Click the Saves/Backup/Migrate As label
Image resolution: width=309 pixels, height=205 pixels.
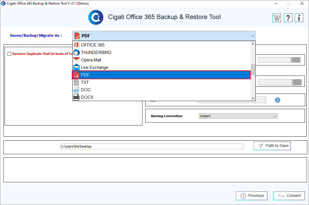coord(36,36)
